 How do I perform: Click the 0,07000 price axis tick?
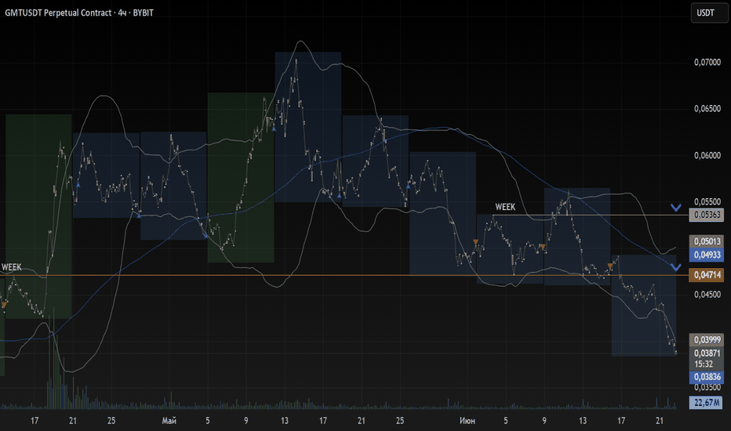[x=707, y=62]
